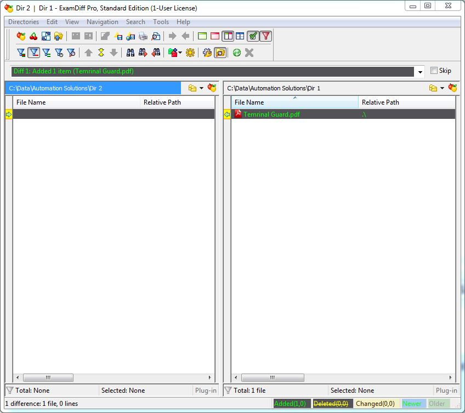Click the gray left arrow toolbar icon
The height and width of the screenshot is (413, 465).
pyautogui.click(x=185, y=36)
